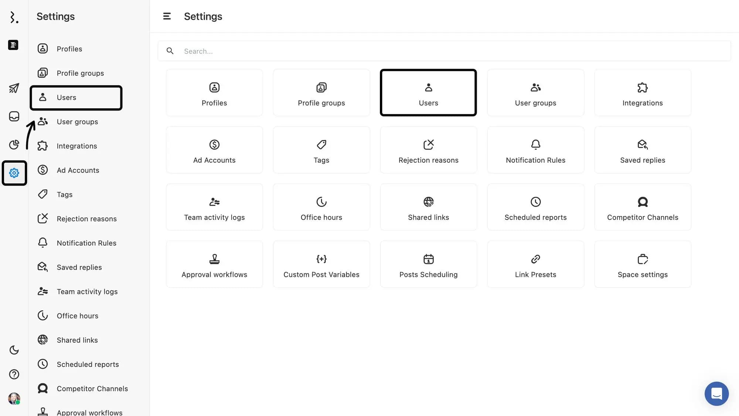Open the Team activity logs card

click(x=214, y=207)
